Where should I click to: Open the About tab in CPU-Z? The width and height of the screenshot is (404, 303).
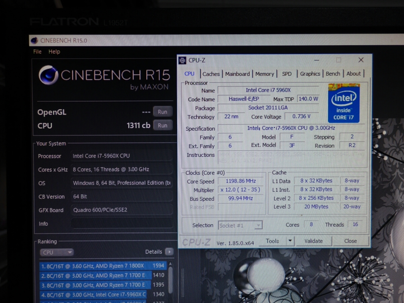[353, 74]
